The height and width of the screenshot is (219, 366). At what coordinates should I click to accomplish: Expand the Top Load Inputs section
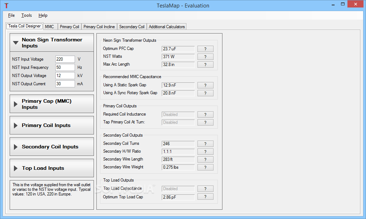[51, 168]
